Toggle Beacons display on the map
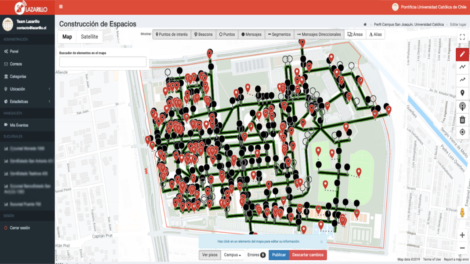The image size is (470, 264). (203, 34)
